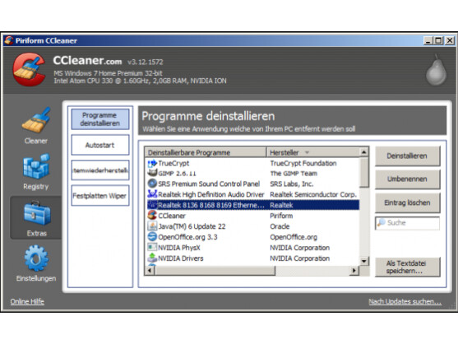The width and height of the screenshot is (458, 344).
Task: Click the horizontal scroll left arrow
Action: click(150, 271)
